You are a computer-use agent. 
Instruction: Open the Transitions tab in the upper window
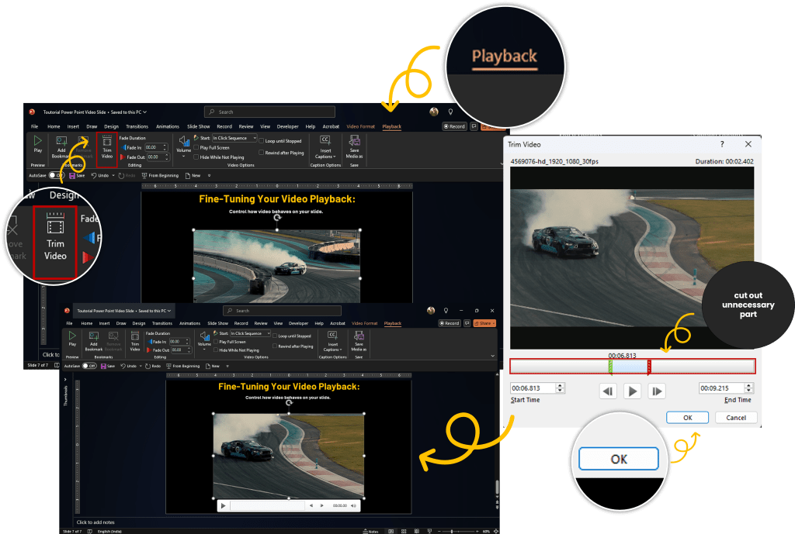point(137,126)
